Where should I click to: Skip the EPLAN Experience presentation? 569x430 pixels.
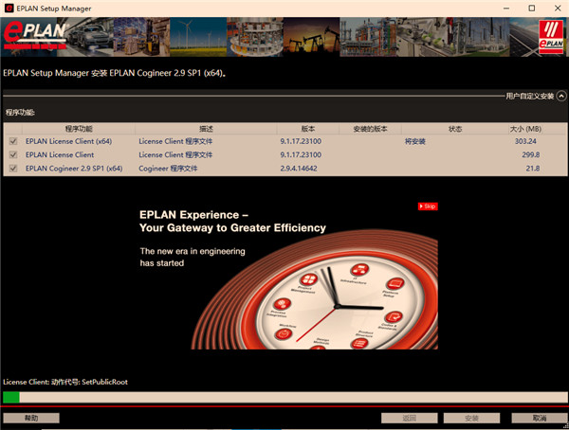coord(428,206)
